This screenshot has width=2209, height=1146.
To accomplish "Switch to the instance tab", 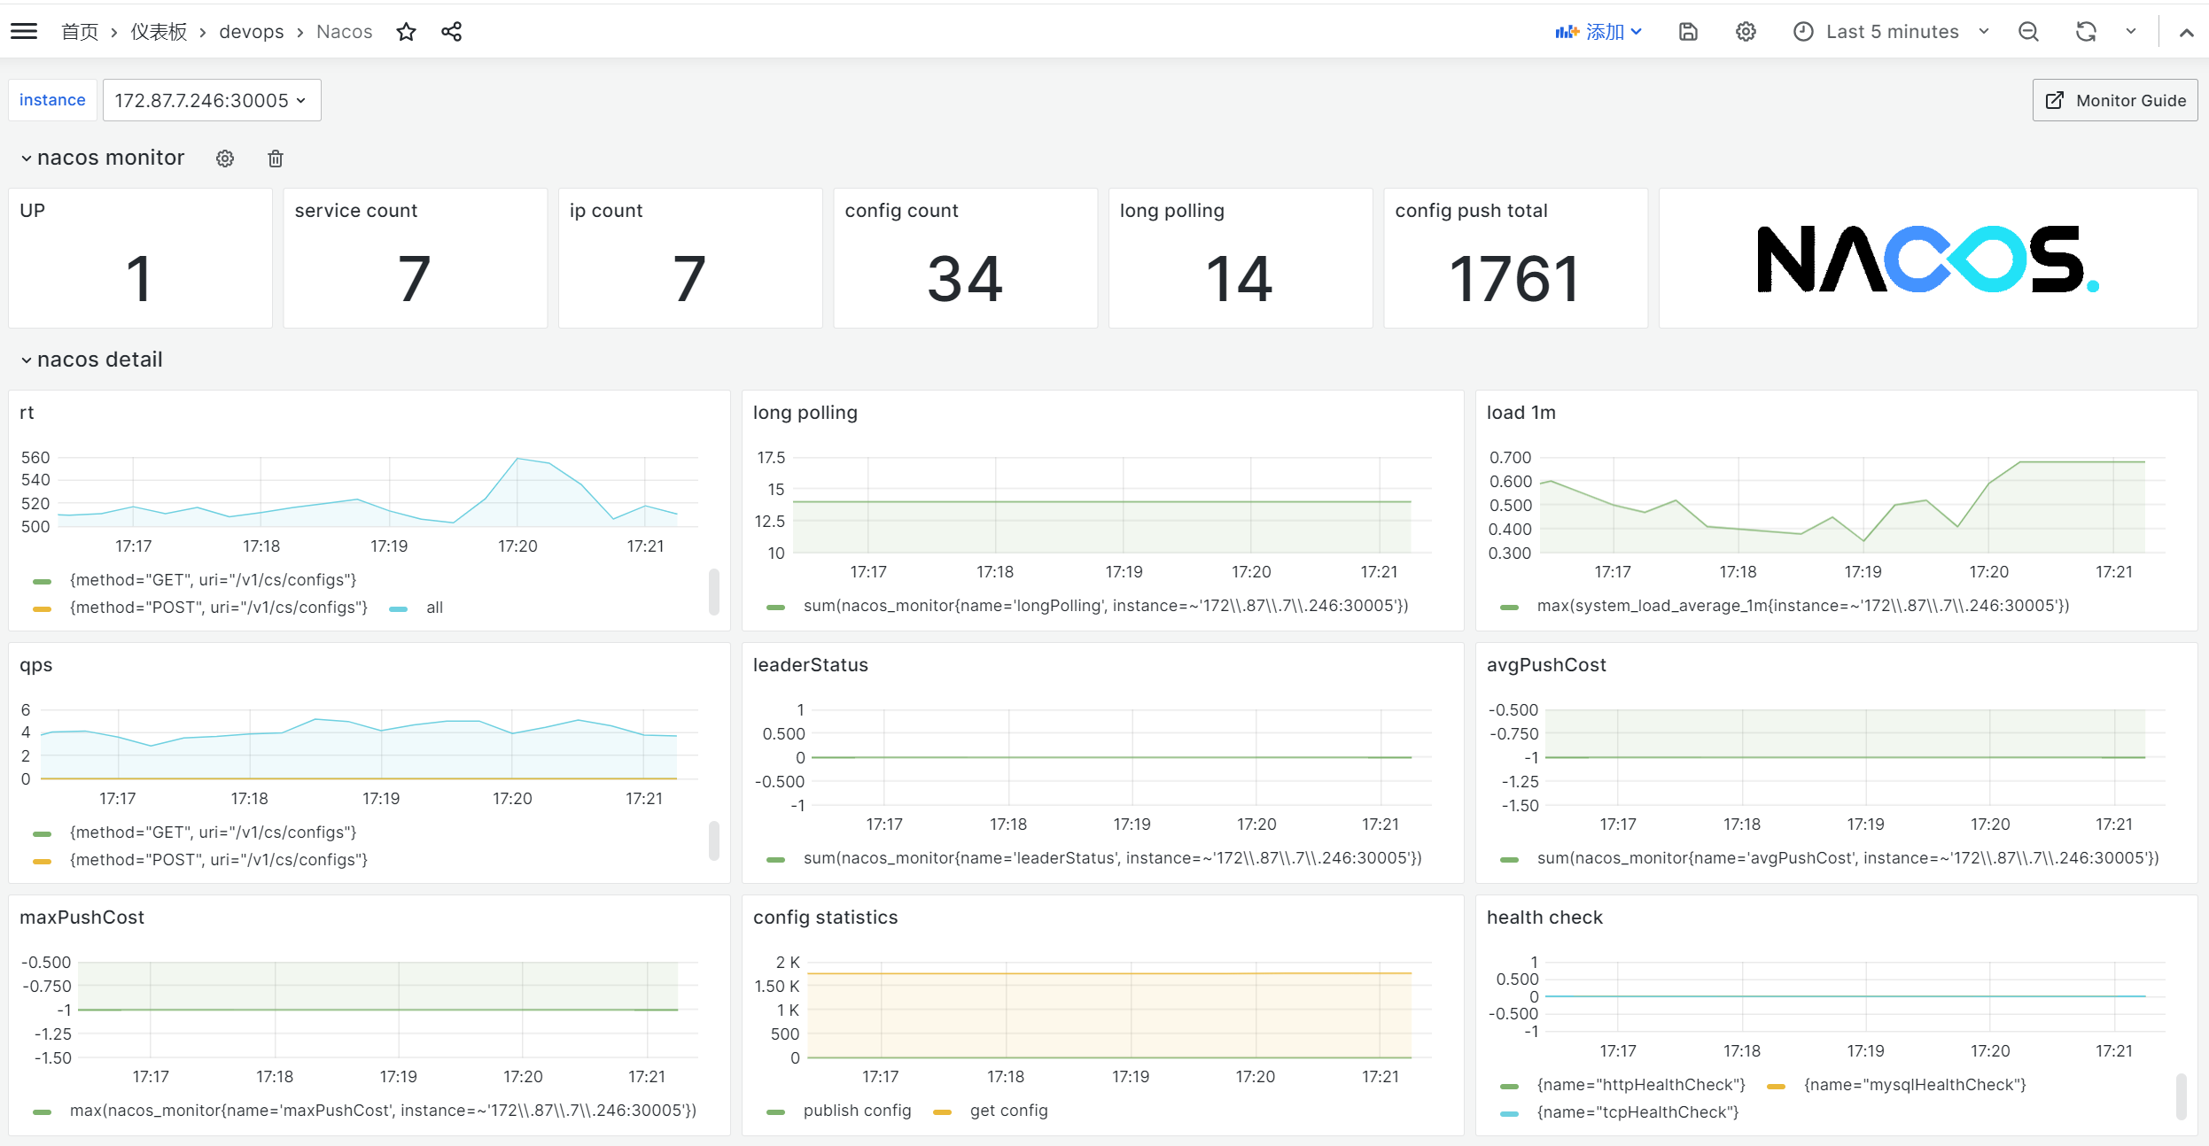I will point(51,99).
